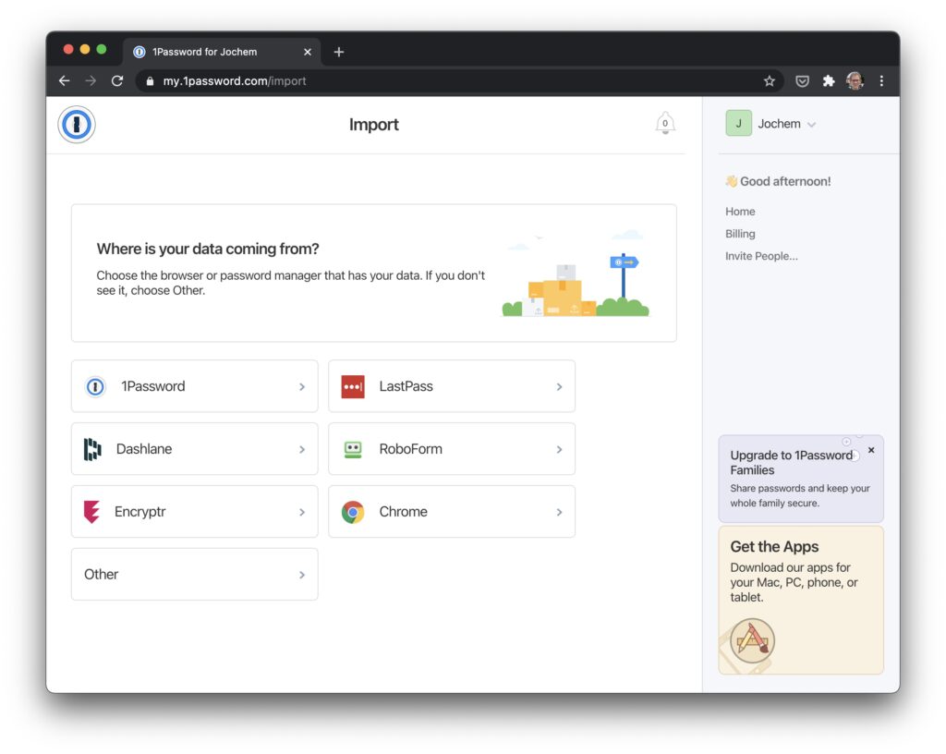The height and width of the screenshot is (754, 946).
Task: Click the chevron on the Dashlane row
Action: point(302,449)
